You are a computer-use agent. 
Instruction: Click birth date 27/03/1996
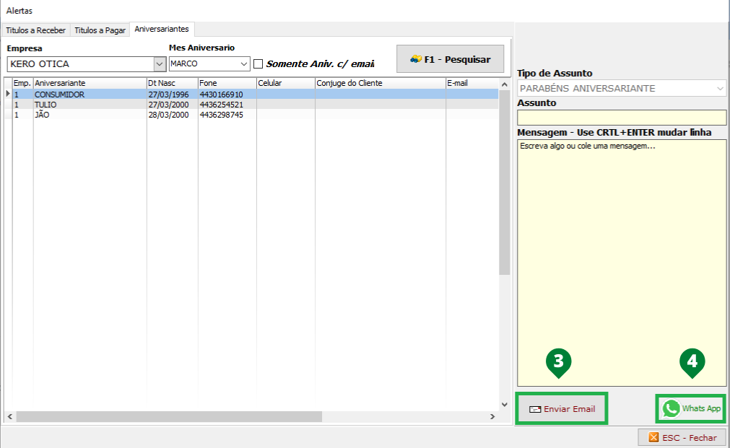click(168, 95)
